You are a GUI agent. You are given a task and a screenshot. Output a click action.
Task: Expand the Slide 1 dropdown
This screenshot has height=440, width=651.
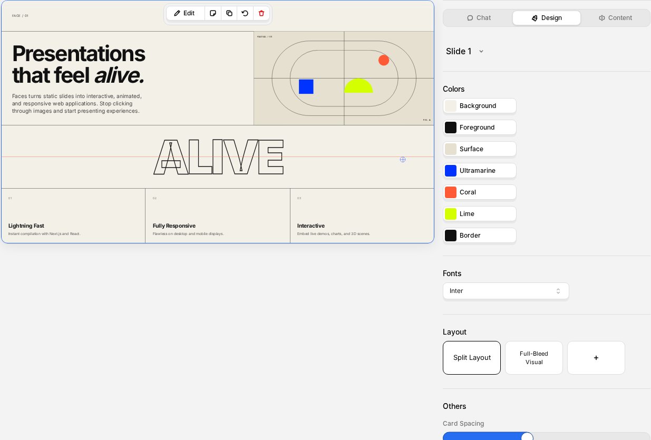click(465, 51)
